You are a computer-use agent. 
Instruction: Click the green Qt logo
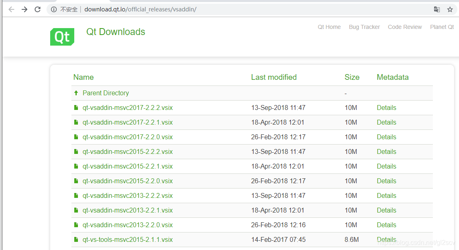click(62, 37)
